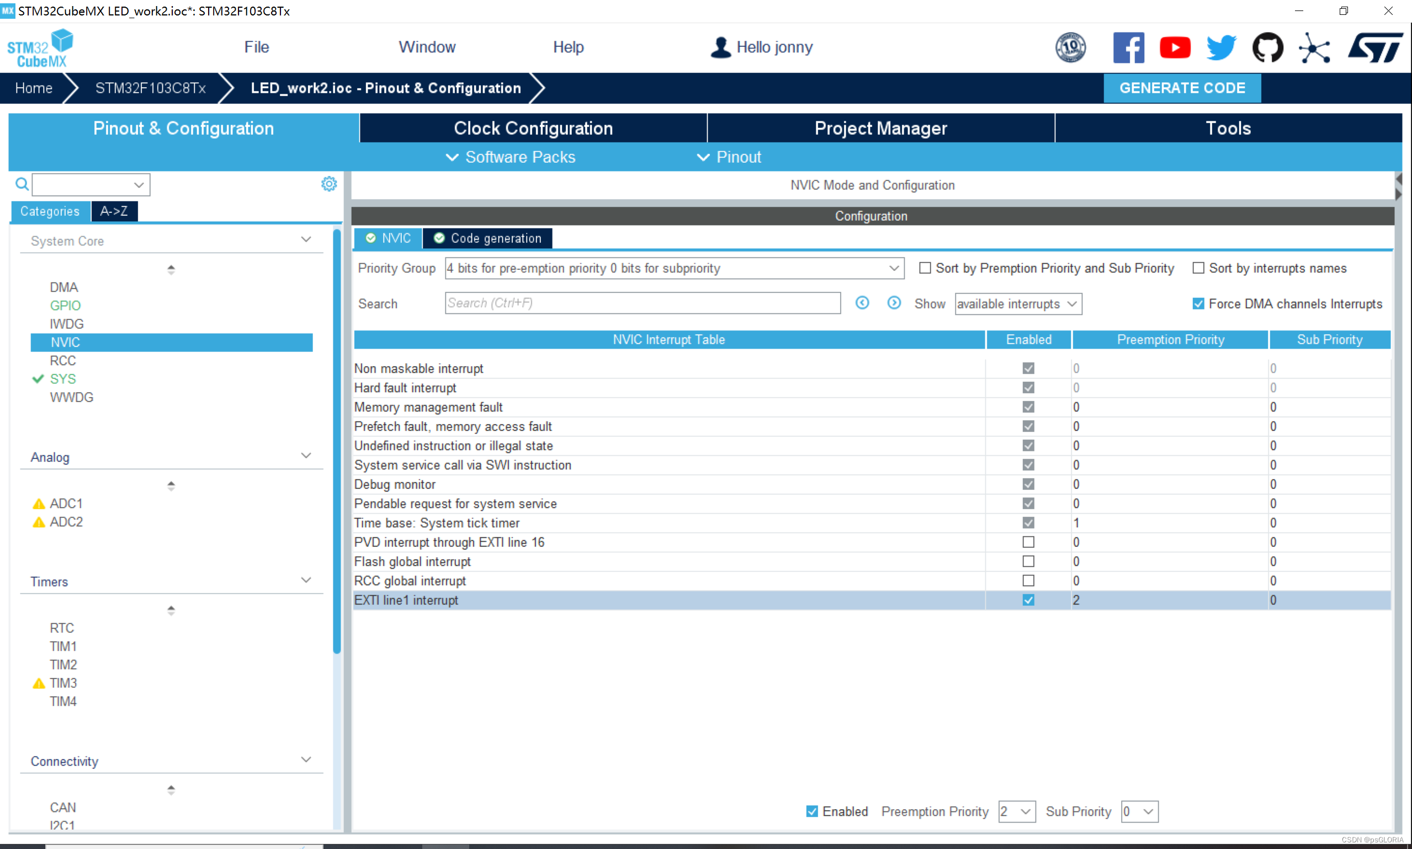Viewport: 1412px width, 849px height.
Task: Open the Help menu
Action: coord(568,47)
